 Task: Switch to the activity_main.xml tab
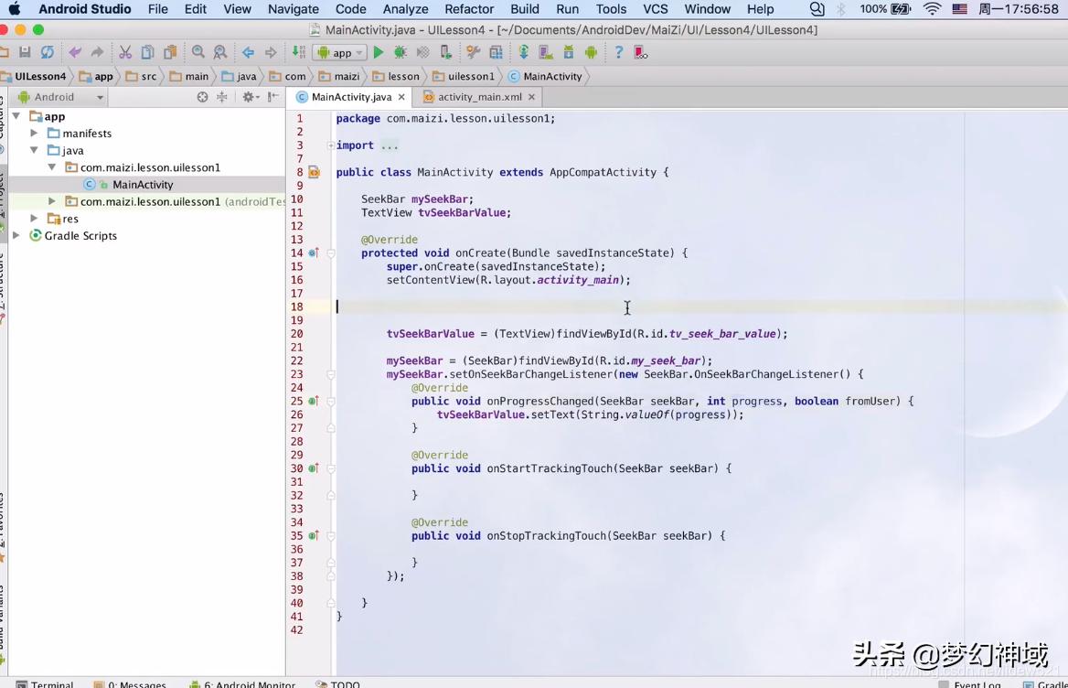(x=479, y=97)
